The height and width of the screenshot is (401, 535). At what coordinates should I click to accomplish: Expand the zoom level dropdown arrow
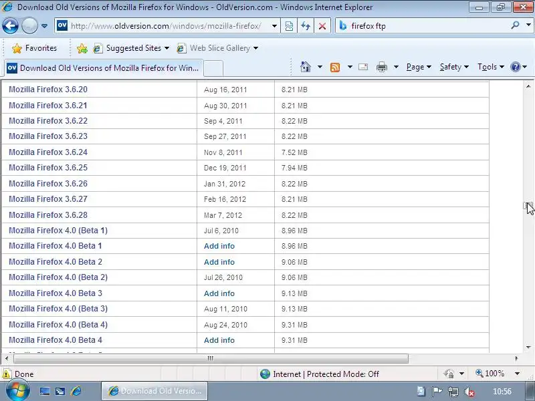pos(517,374)
